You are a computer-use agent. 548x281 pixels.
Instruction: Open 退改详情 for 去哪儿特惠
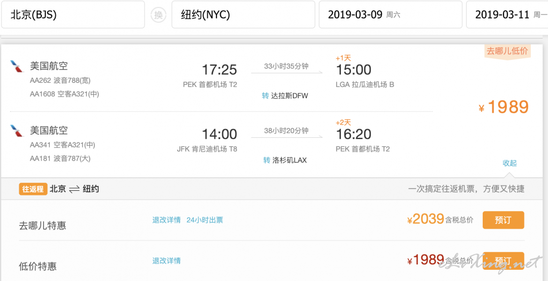point(167,220)
